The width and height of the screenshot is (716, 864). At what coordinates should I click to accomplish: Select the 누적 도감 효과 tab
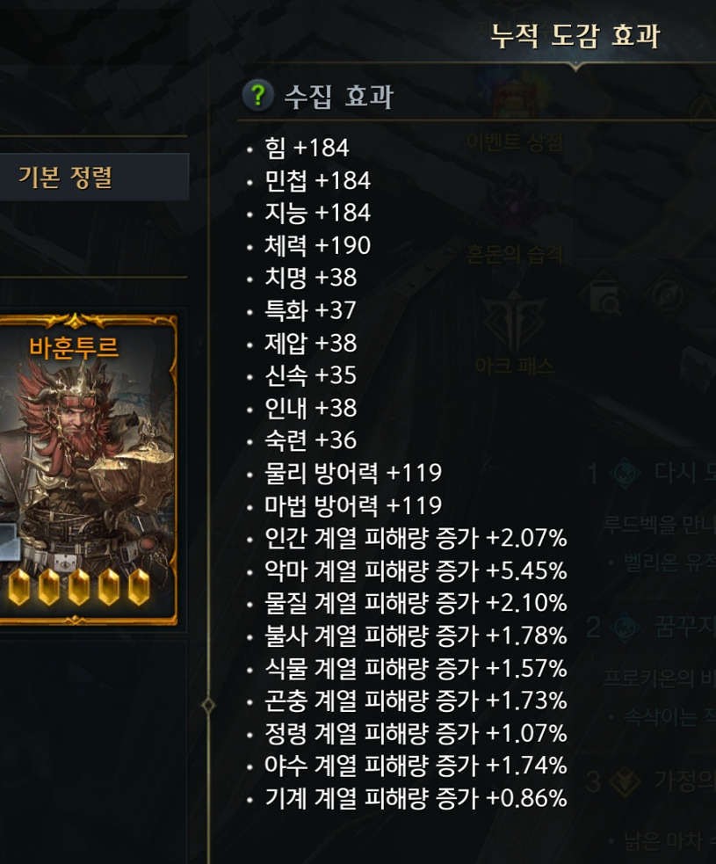tap(575, 36)
